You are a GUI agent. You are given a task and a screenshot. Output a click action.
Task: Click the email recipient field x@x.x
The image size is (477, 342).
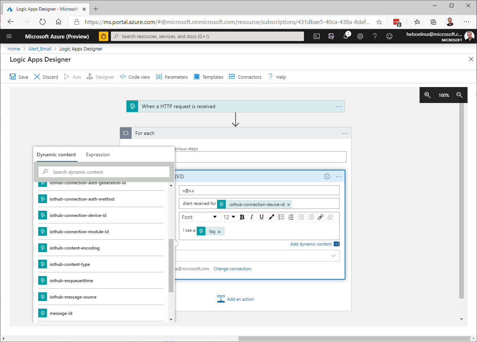coord(259,190)
